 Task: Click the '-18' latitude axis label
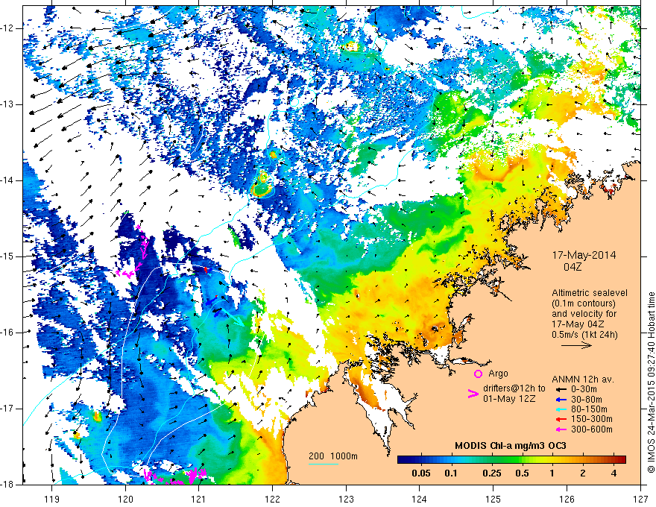pyautogui.click(x=6, y=485)
